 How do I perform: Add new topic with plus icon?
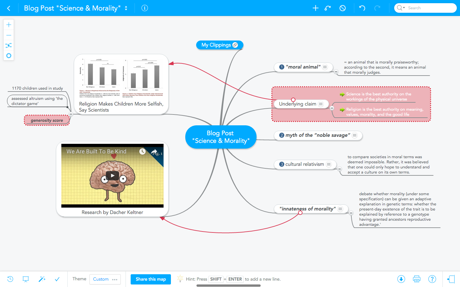pyautogui.click(x=316, y=8)
